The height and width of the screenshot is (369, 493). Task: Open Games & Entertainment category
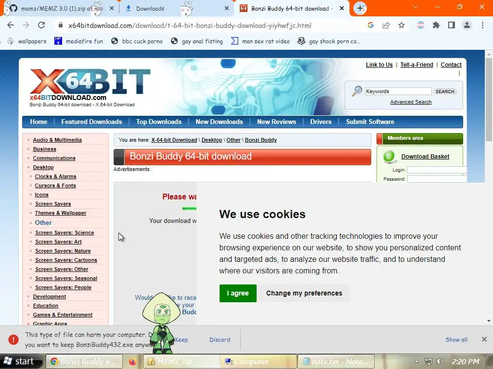[63, 315]
